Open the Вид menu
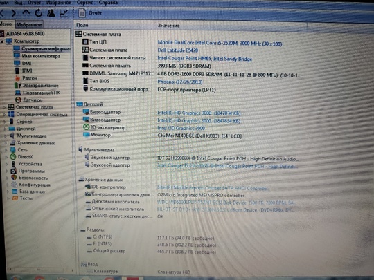Screen dimensions: 374x280 18,3
